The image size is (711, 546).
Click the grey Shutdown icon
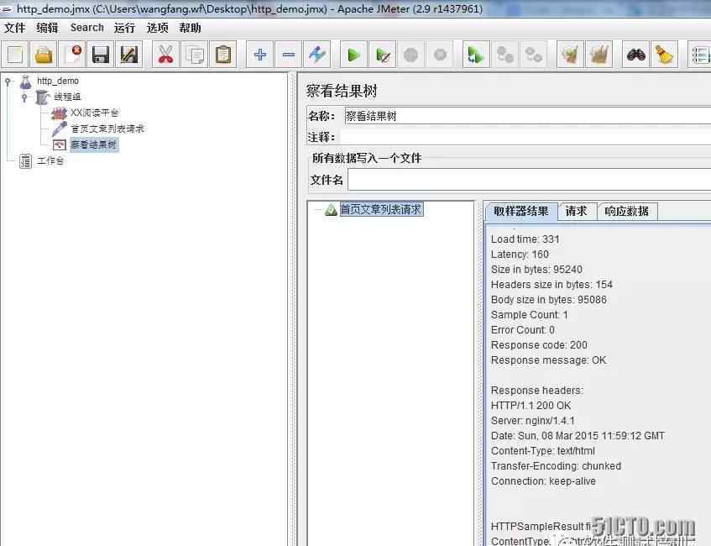pyautogui.click(x=439, y=55)
